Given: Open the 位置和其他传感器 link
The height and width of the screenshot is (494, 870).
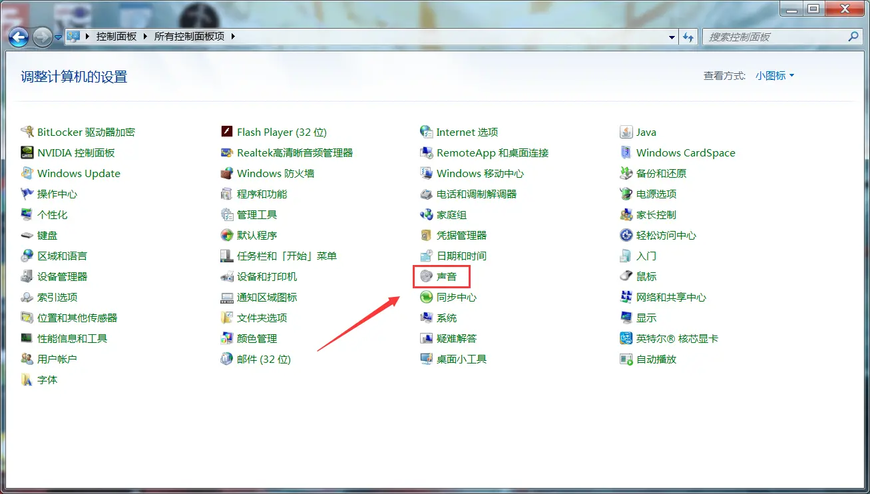Looking at the screenshot, I should click(x=77, y=318).
